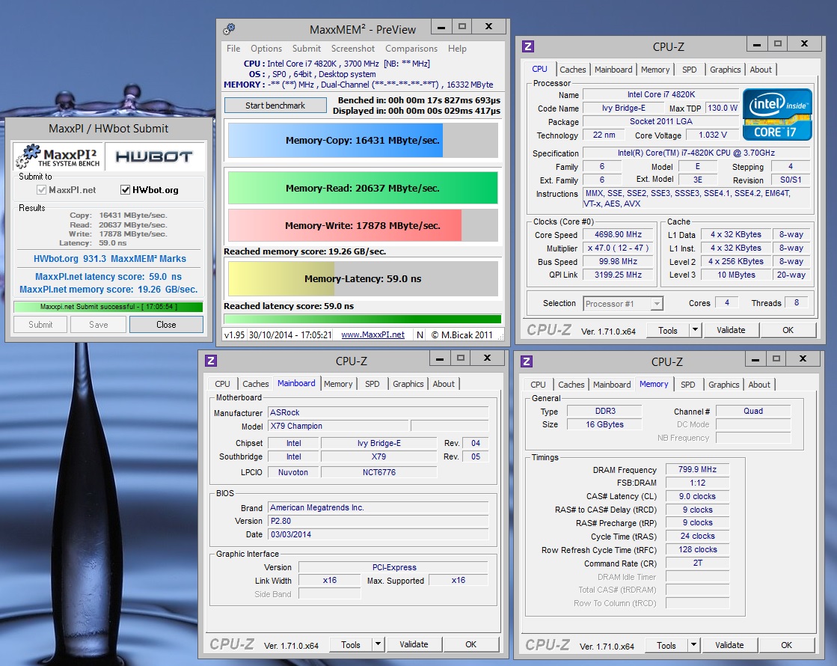The width and height of the screenshot is (837, 666).
Task: Click the Save button in Submit dialog
Action: point(98,325)
